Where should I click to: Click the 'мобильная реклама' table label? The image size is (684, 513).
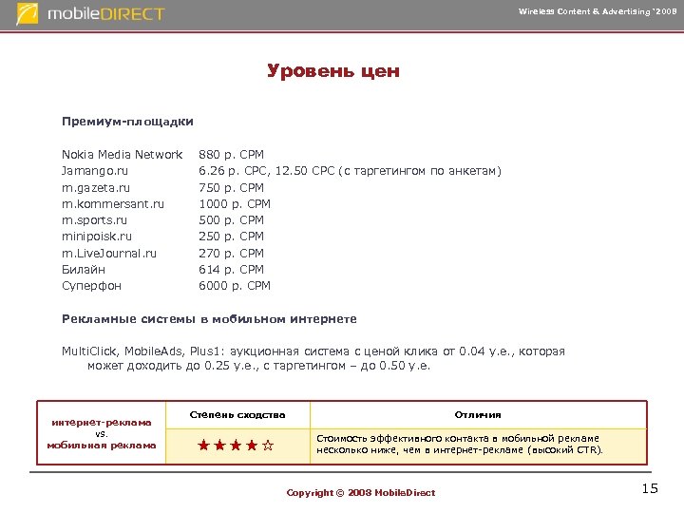pos(102,446)
